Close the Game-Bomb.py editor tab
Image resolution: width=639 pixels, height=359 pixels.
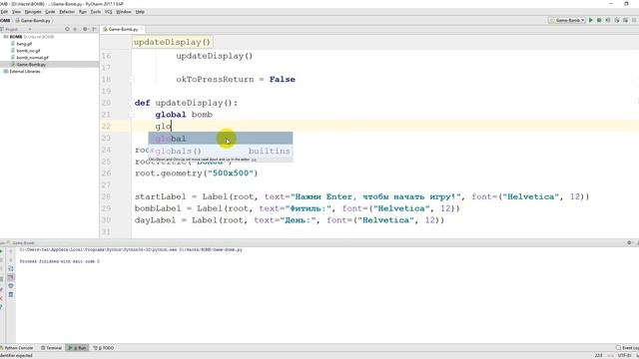tap(142, 29)
